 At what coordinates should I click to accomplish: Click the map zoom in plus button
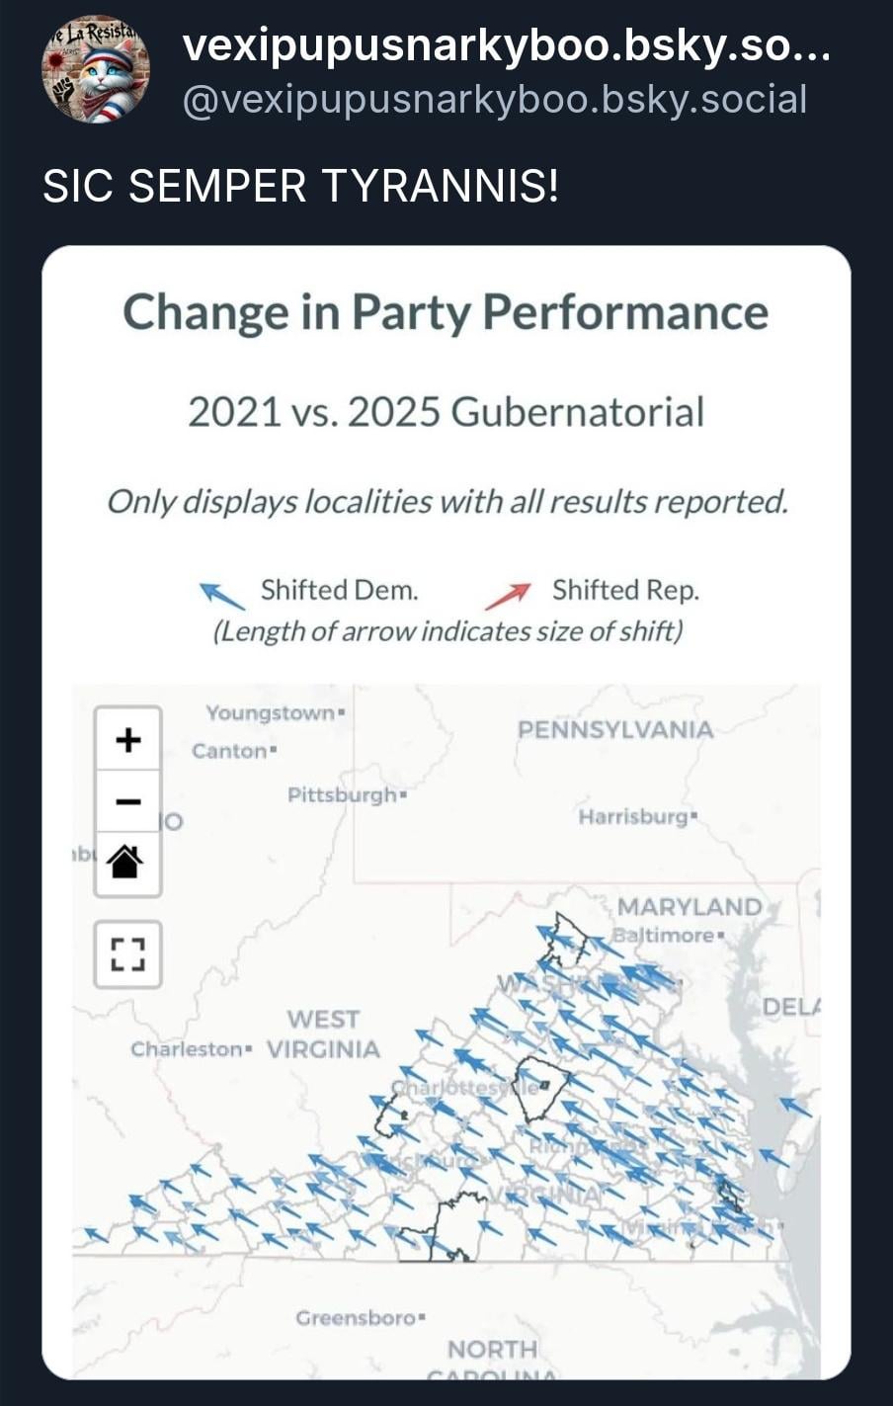[128, 739]
